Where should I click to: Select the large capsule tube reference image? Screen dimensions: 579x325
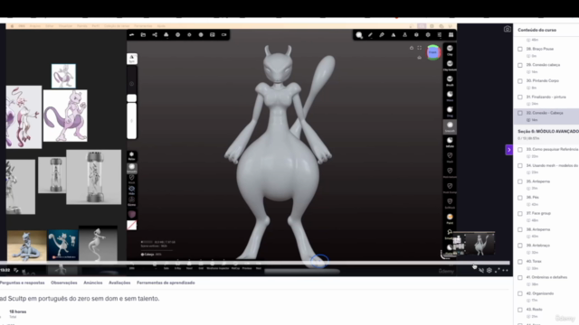[x=94, y=177]
